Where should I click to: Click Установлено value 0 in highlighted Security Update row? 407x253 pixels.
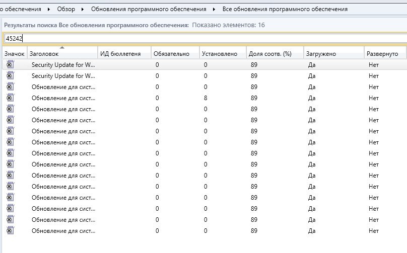[x=206, y=65]
